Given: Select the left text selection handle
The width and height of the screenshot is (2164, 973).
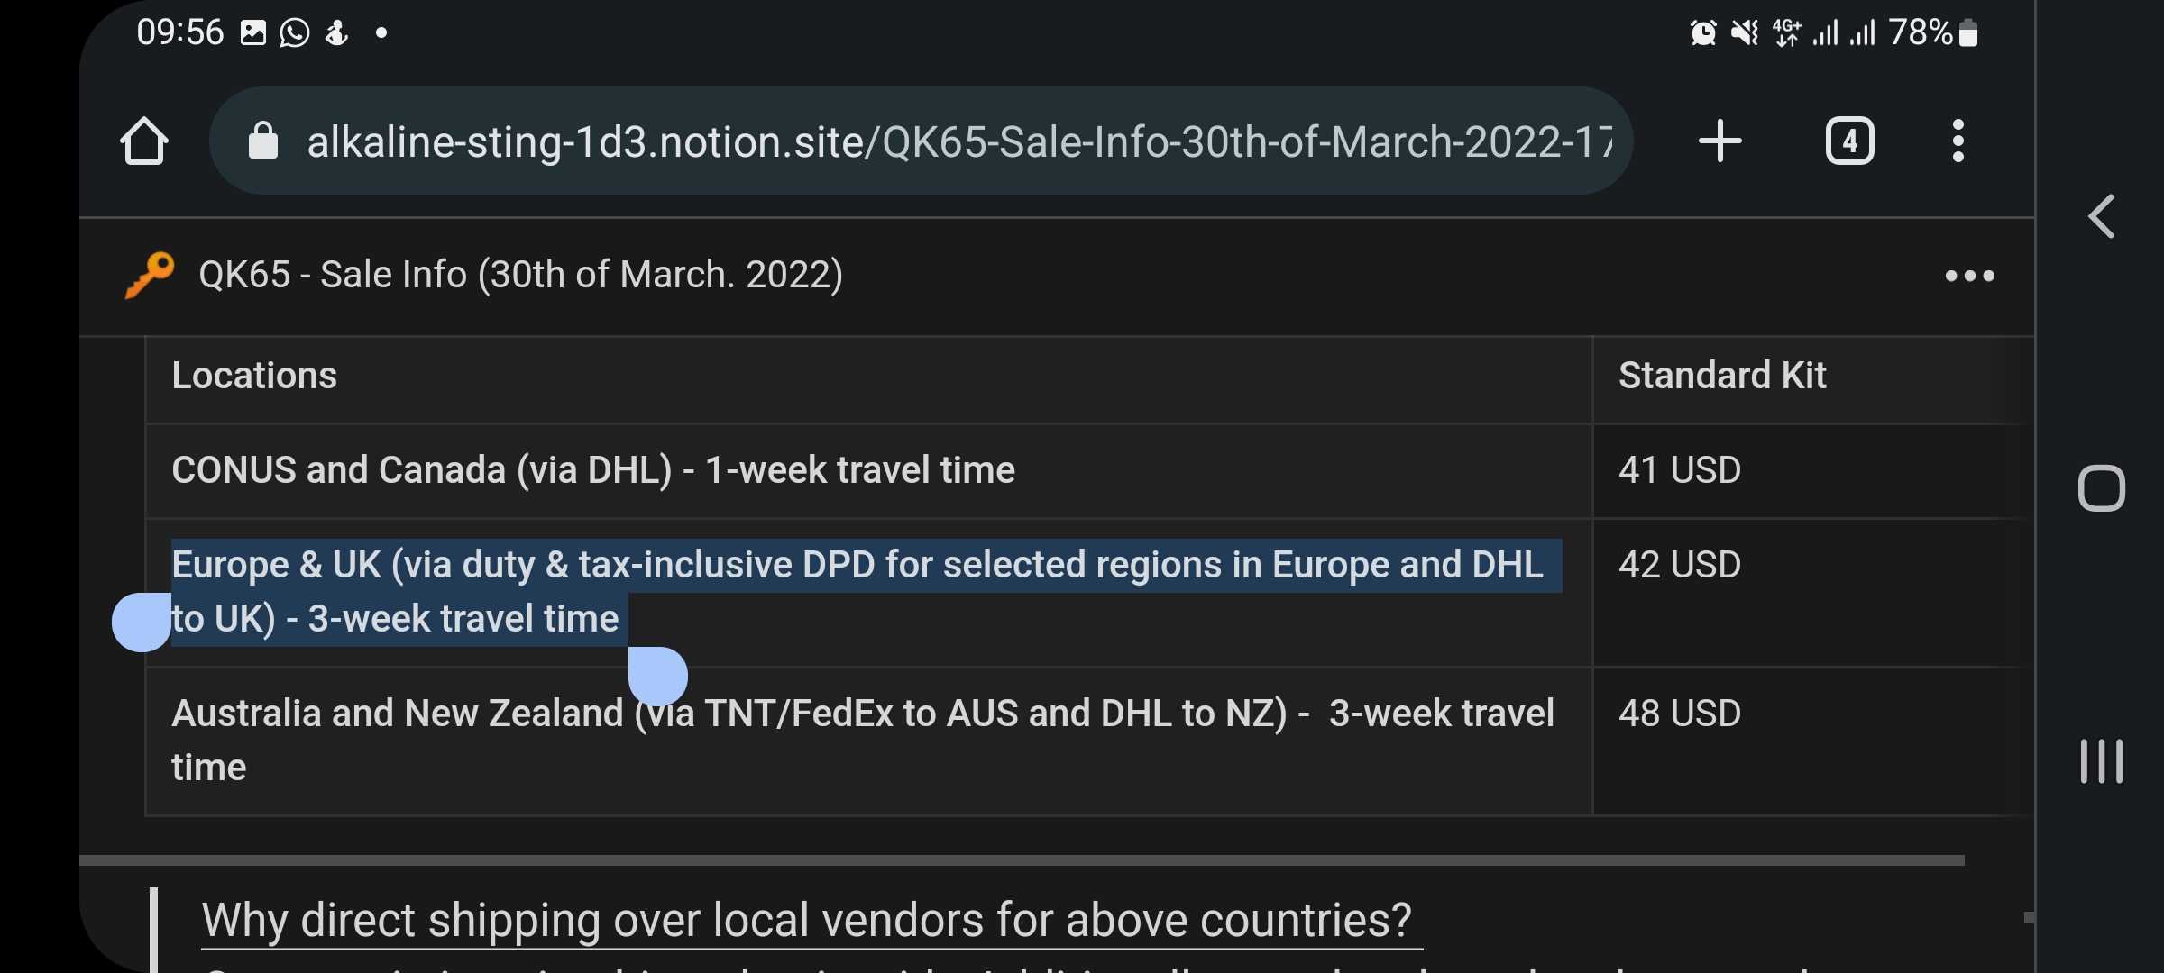Looking at the screenshot, I should tap(142, 622).
